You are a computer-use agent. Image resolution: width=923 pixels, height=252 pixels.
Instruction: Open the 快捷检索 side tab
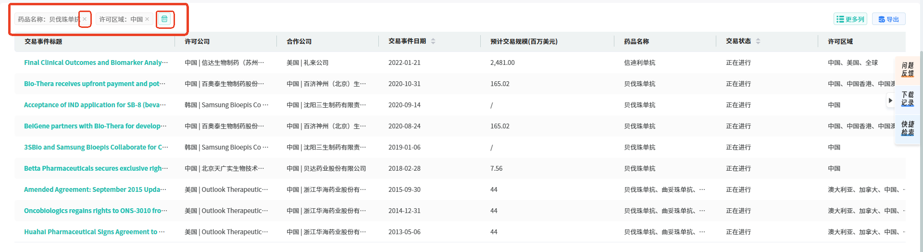908,128
